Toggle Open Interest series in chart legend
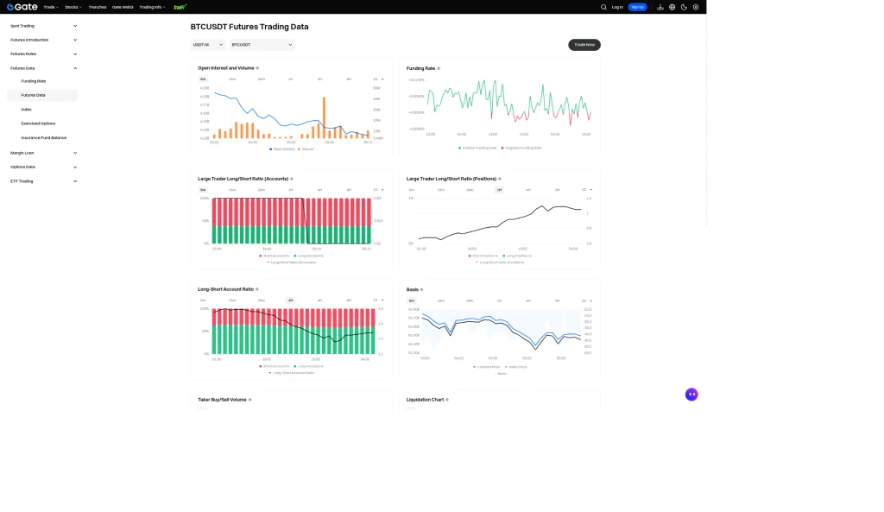 click(282, 149)
